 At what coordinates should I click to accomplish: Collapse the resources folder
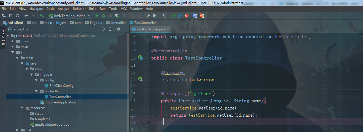22,108
